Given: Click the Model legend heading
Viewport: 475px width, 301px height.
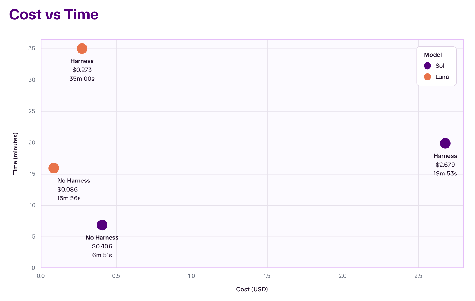Looking at the screenshot, I should [433, 55].
